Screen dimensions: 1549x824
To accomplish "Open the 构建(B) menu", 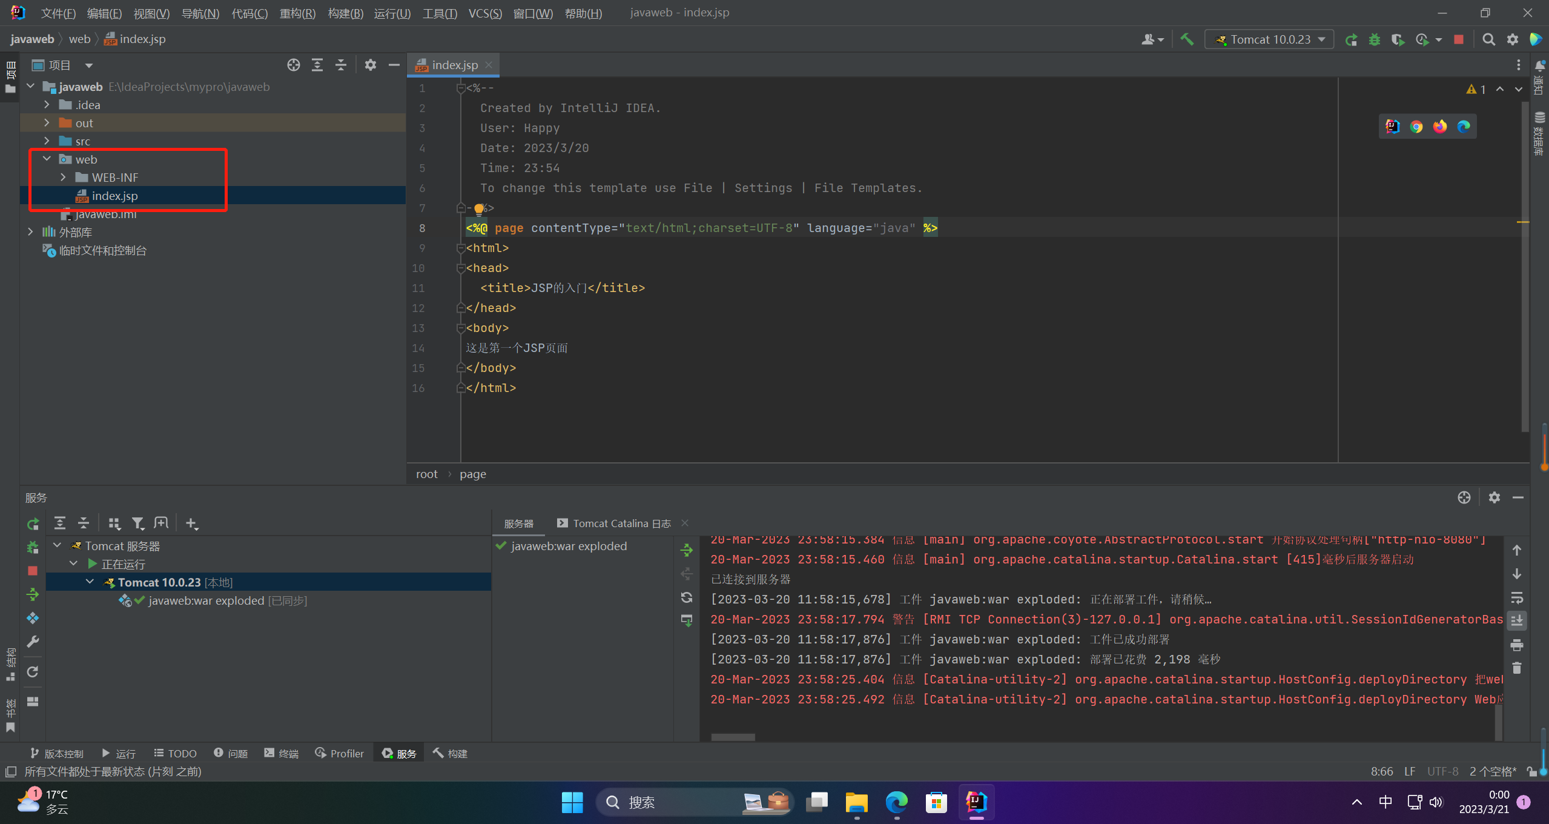I will click(x=345, y=13).
